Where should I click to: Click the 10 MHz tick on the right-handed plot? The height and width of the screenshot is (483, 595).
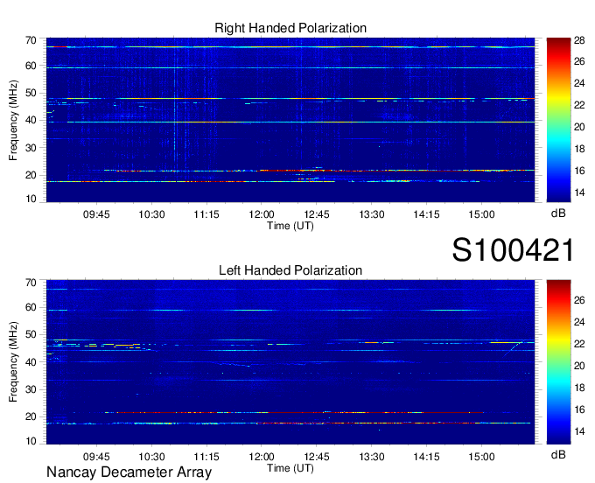click(x=31, y=199)
